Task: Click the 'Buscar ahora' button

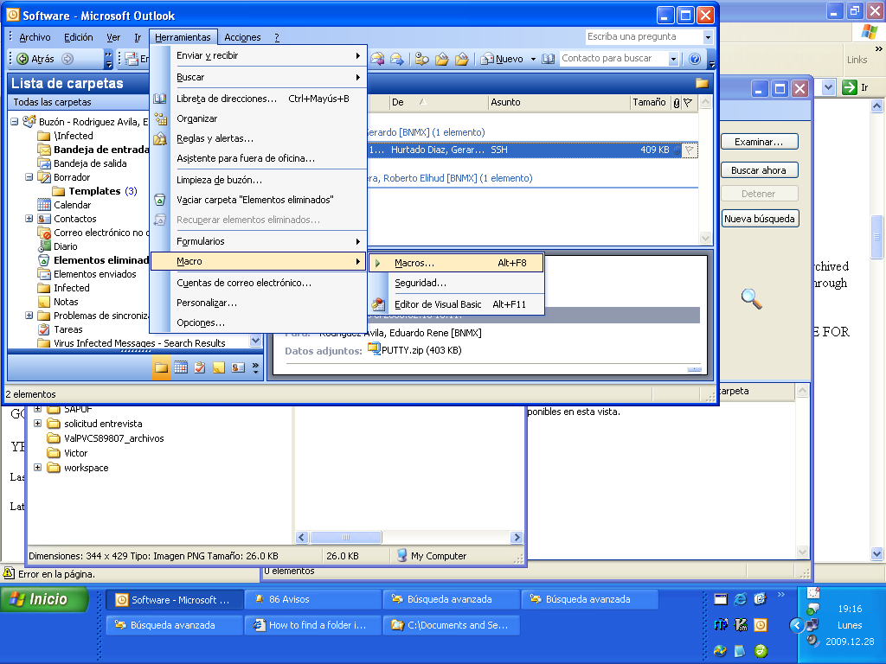Action: click(x=759, y=170)
